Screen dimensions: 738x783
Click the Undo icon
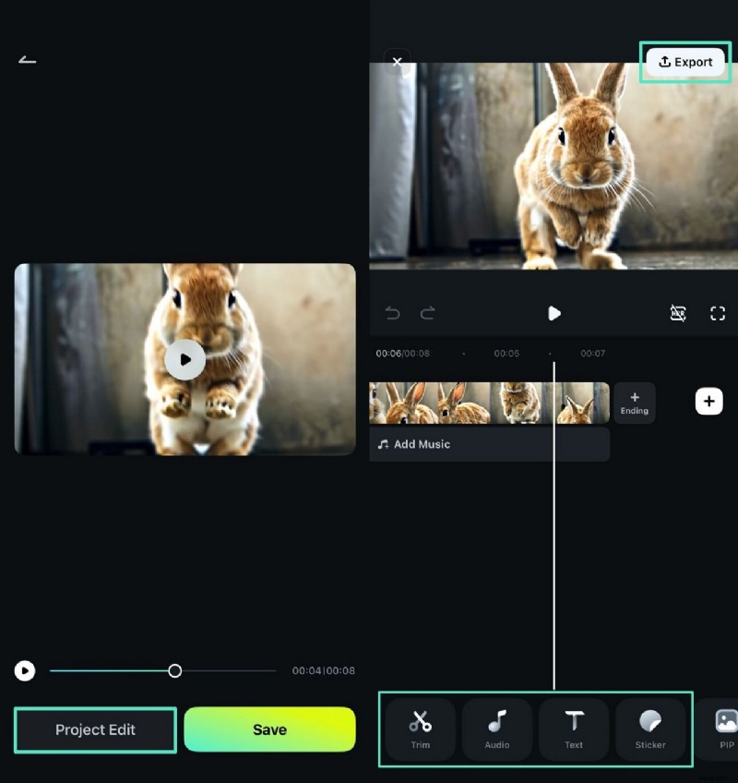391,313
